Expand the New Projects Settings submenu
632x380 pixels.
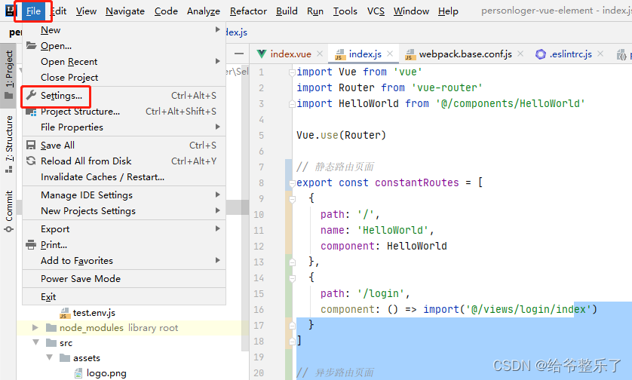[124, 211]
